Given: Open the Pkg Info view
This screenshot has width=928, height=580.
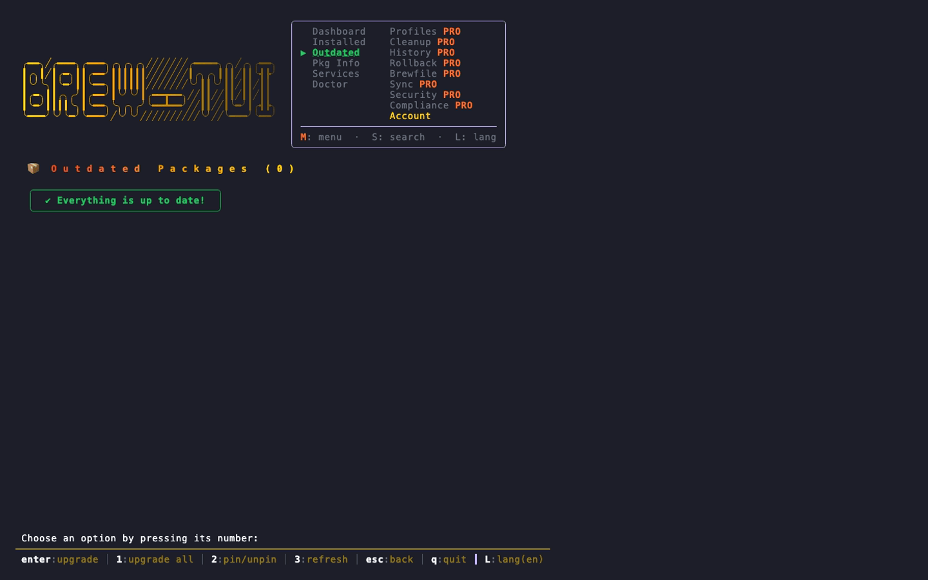Looking at the screenshot, I should [336, 63].
